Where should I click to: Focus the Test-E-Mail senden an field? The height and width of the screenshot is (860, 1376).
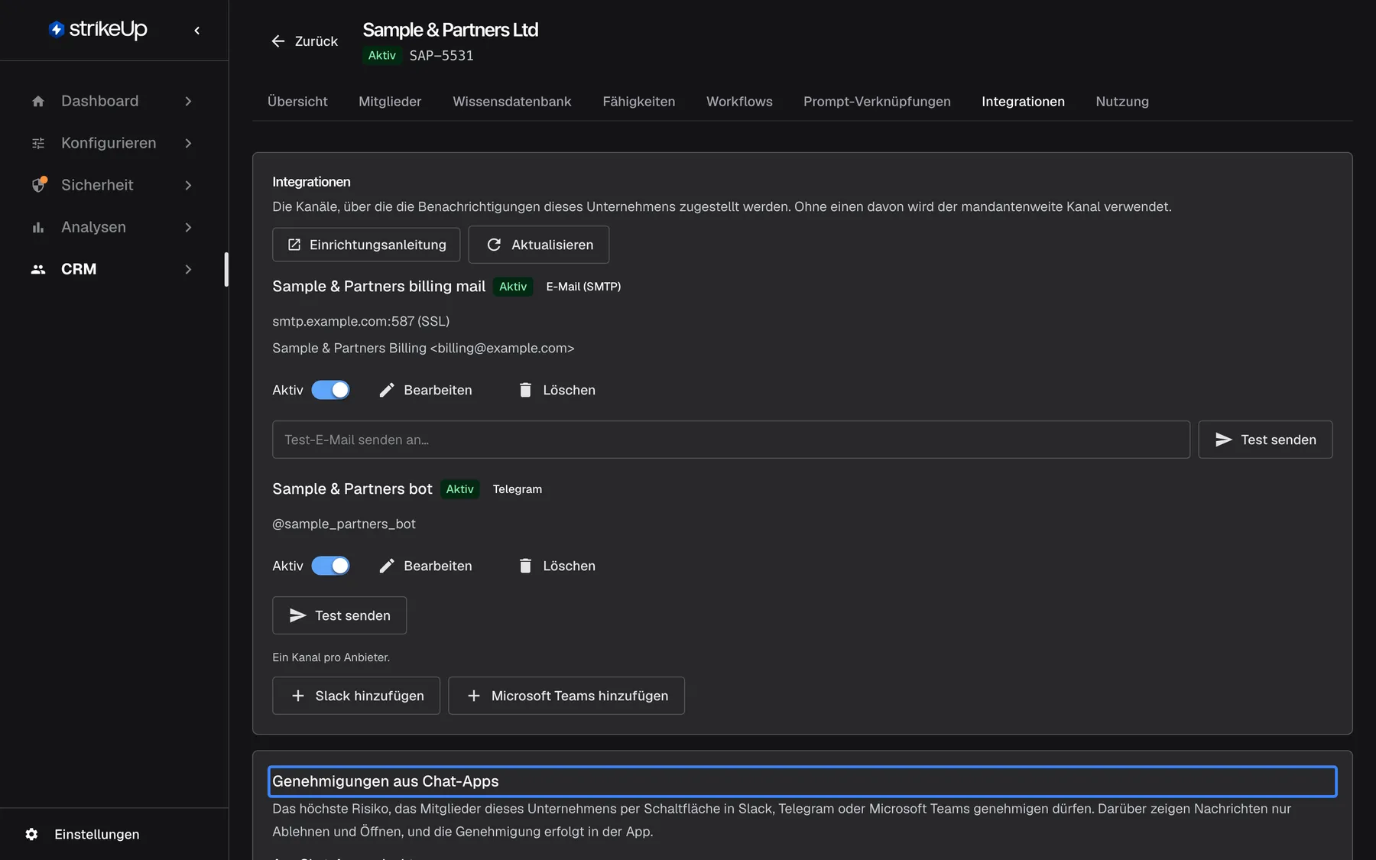pos(731,440)
